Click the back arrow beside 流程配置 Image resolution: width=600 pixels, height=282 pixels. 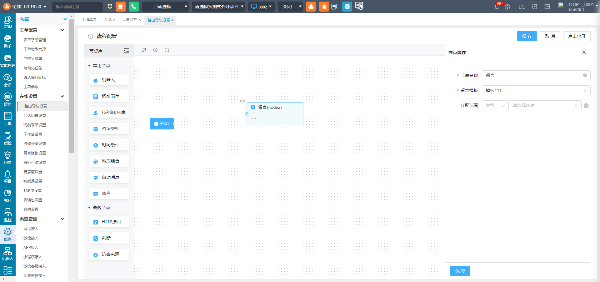tap(91, 36)
